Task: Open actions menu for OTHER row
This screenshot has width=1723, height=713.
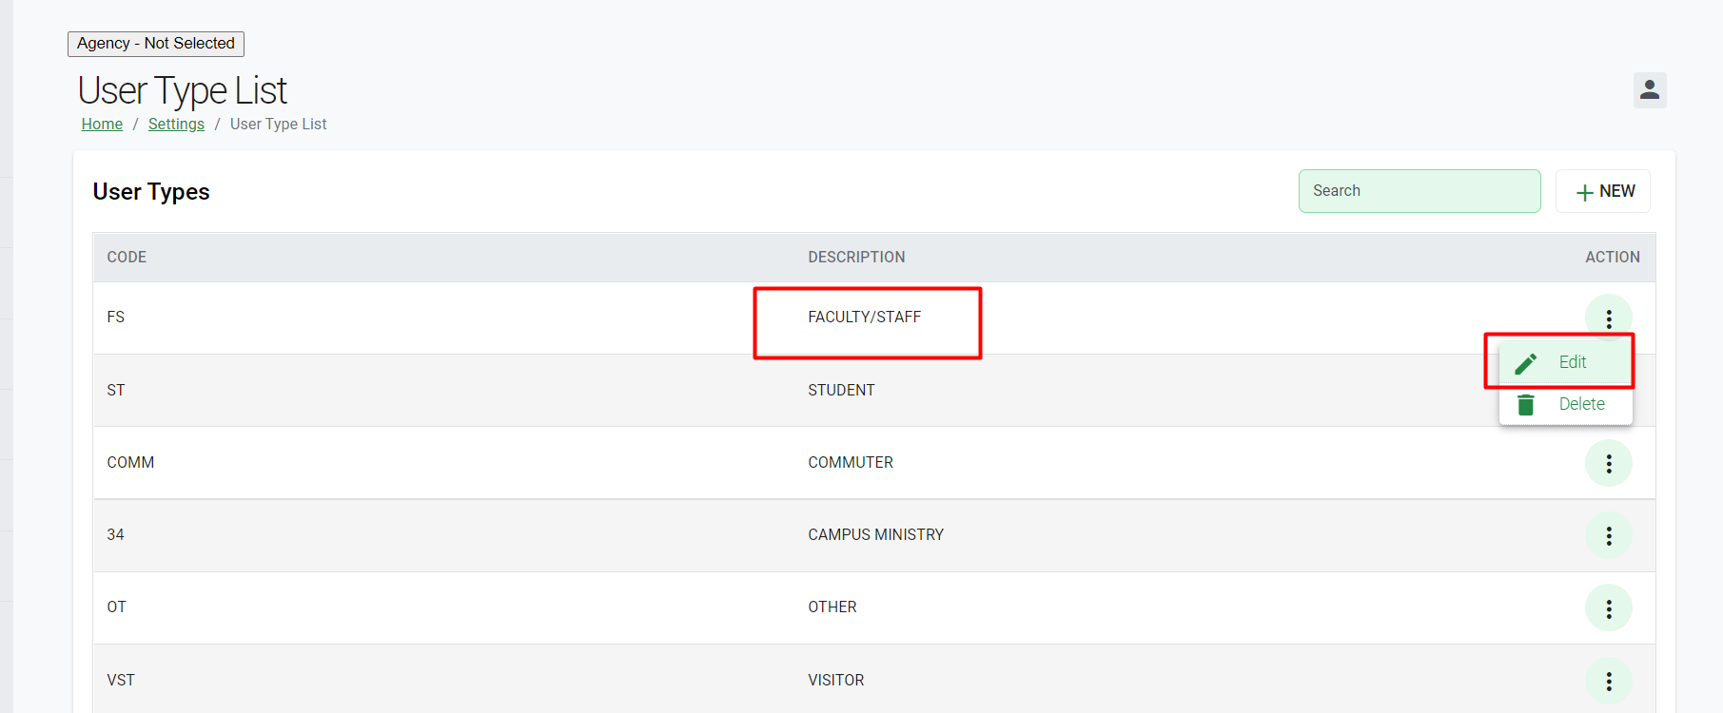Action: coord(1609,607)
